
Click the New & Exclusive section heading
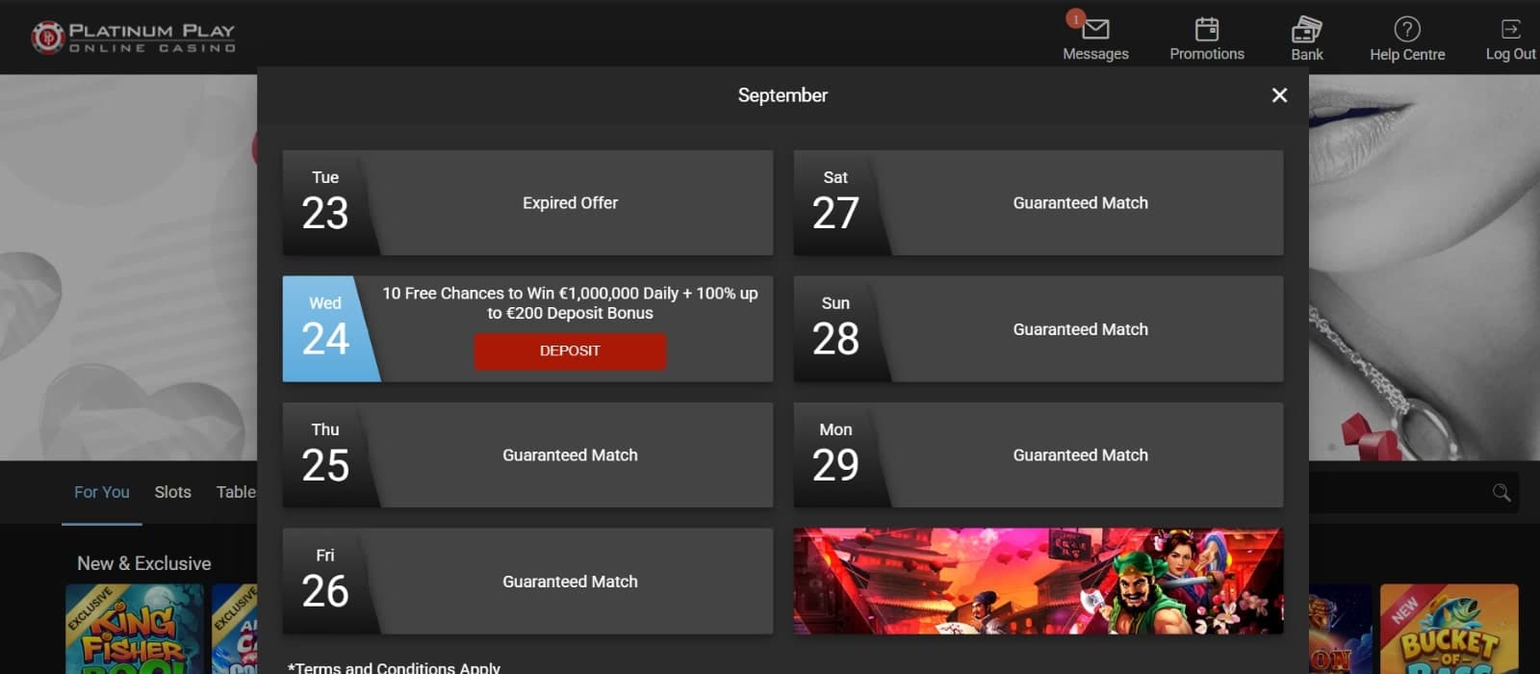pos(144,563)
